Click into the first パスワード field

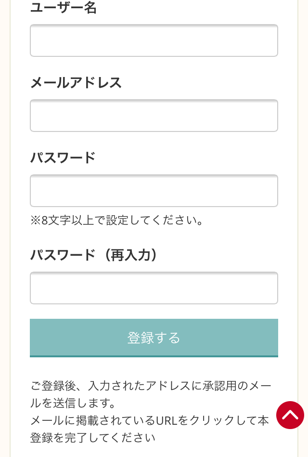click(154, 191)
